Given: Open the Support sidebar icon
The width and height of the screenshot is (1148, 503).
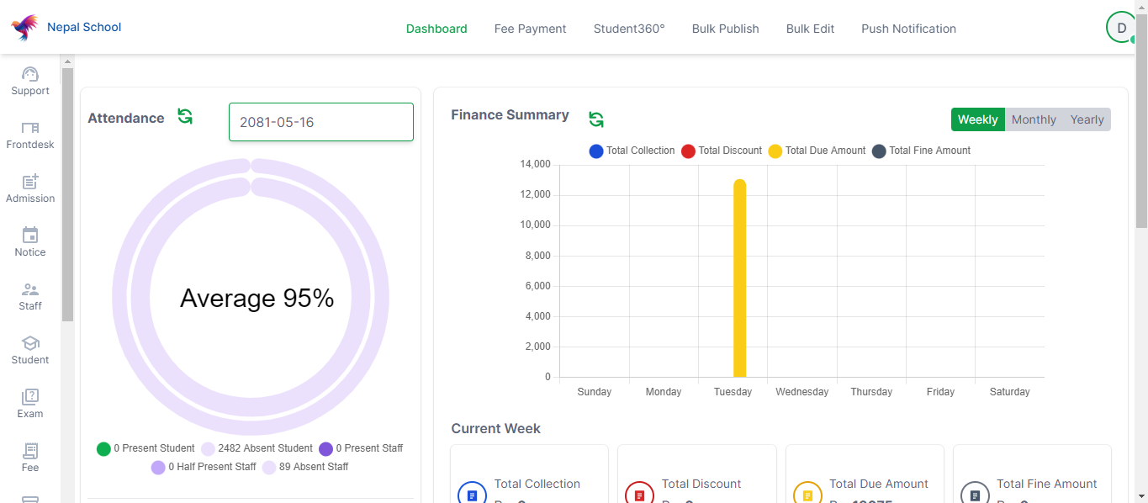Looking at the screenshot, I should [x=30, y=75].
